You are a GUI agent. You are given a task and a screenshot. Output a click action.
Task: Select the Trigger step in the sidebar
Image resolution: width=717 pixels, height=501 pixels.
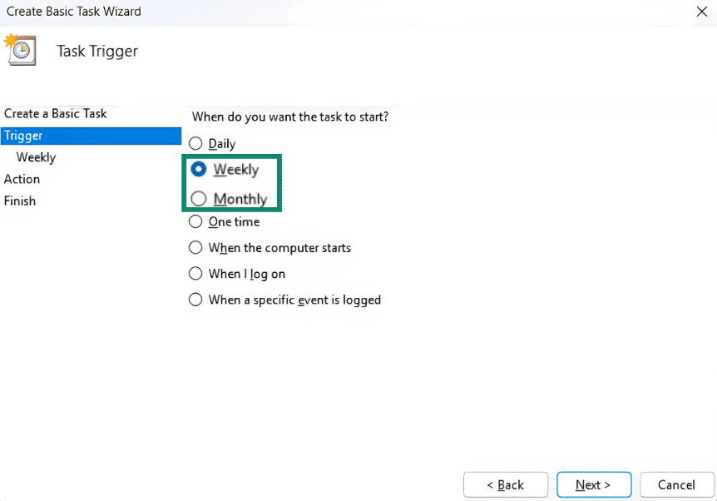pyautogui.click(x=22, y=135)
